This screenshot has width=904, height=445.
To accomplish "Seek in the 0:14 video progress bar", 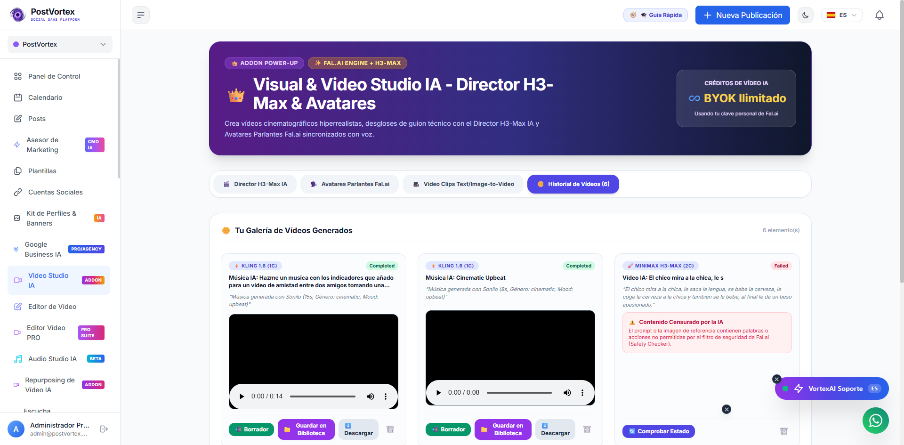I will coord(323,396).
